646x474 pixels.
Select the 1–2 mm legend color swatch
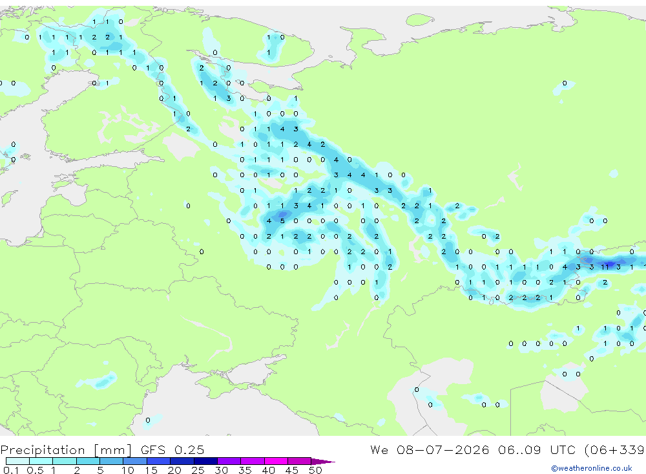[x=65, y=461]
